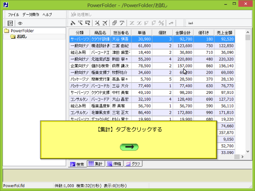Open the ヘルプ menu
The image size is (255, 191).
[x=47, y=15]
